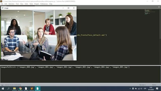
Task: Open the Python syntax selector
Action: click(x=154, y=85)
